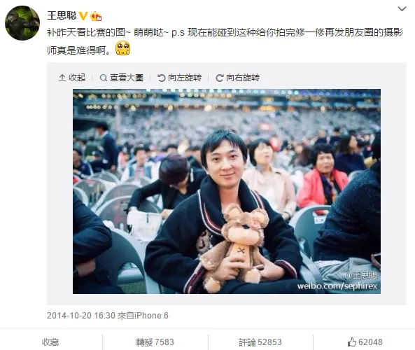The width and height of the screenshot is (415, 350).
Task: Click the magnifier icon beside 查看大图
Action: tap(103, 78)
